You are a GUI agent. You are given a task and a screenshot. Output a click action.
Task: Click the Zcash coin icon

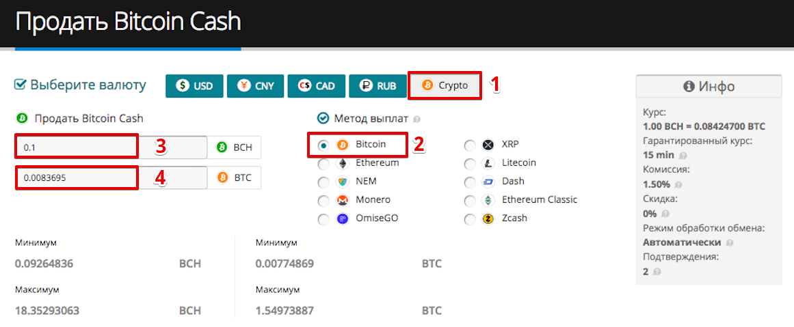pos(488,219)
